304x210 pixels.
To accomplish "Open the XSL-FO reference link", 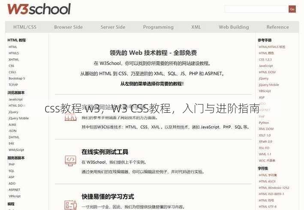I will tap(264, 148).
